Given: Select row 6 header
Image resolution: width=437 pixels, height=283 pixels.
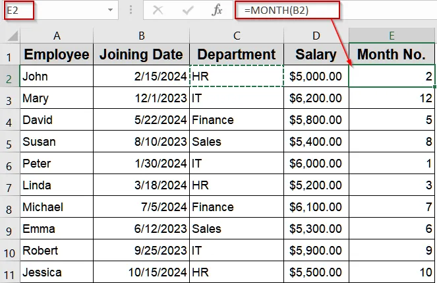Looking at the screenshot, I should coord(10,163).
